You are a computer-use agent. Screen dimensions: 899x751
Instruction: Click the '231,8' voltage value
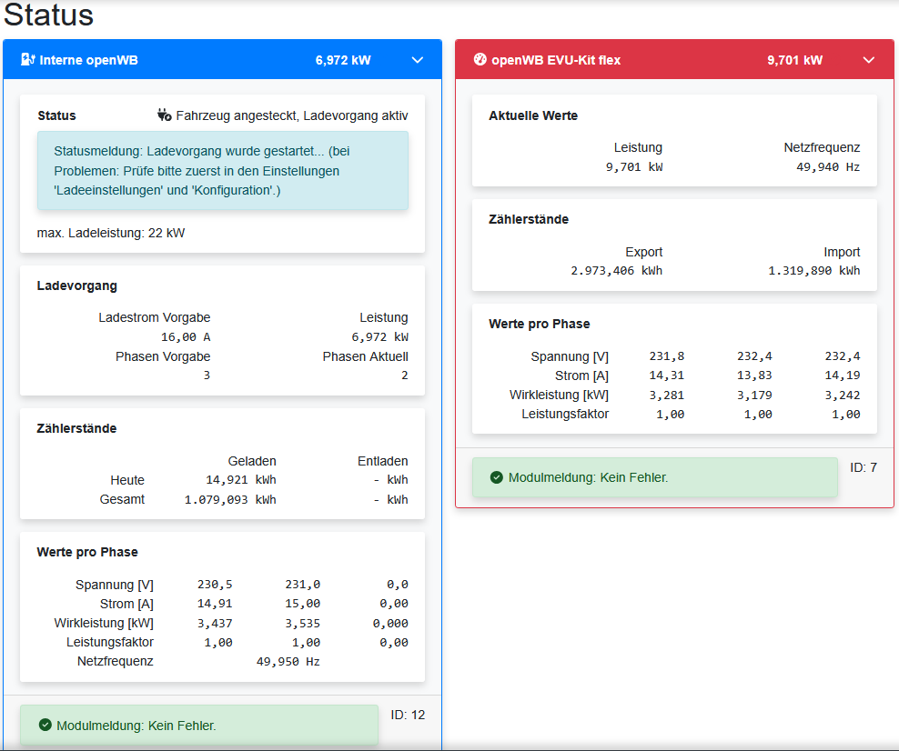[667, 356]
